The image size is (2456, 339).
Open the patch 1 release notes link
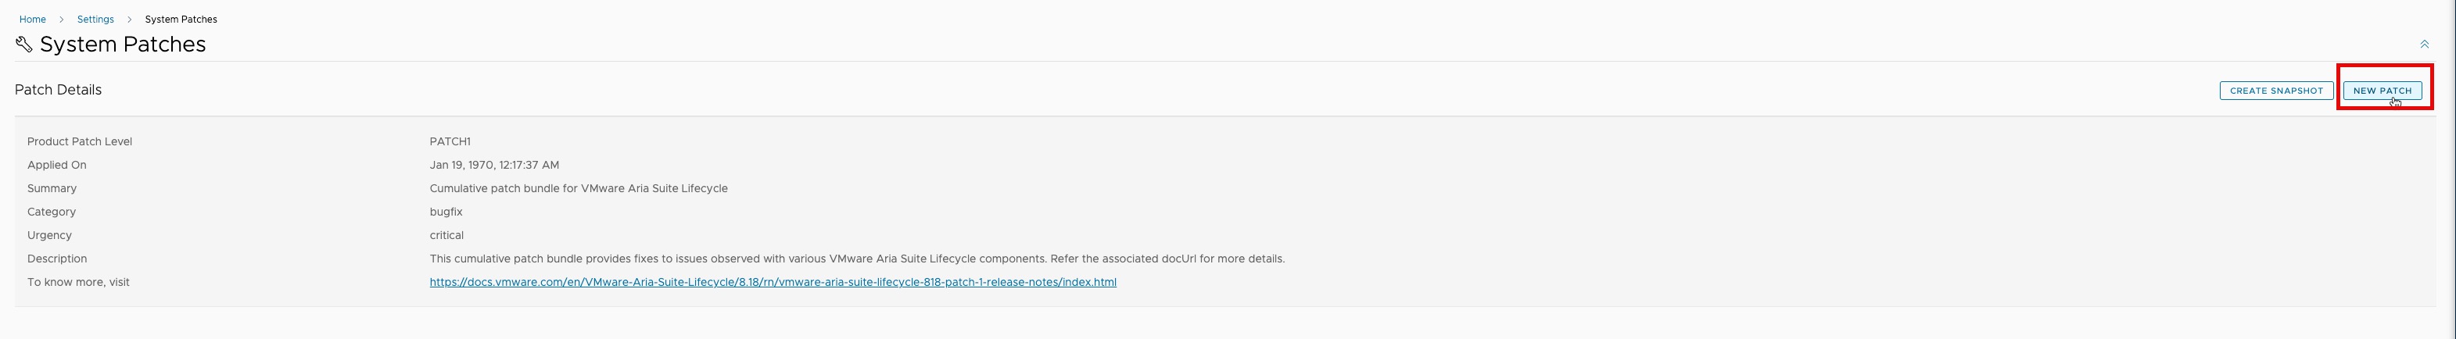point(773,282)
